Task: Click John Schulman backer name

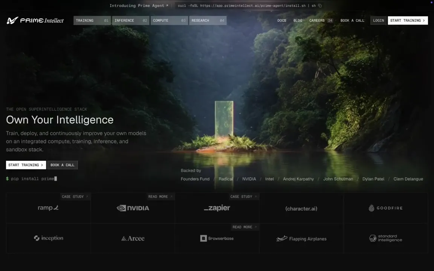Action: [338, 179]
